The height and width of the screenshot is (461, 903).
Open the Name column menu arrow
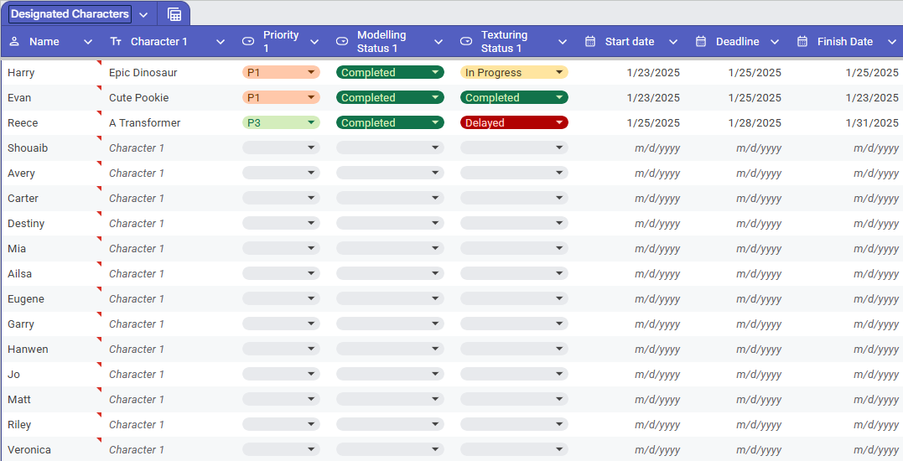[x=88, y=41]
